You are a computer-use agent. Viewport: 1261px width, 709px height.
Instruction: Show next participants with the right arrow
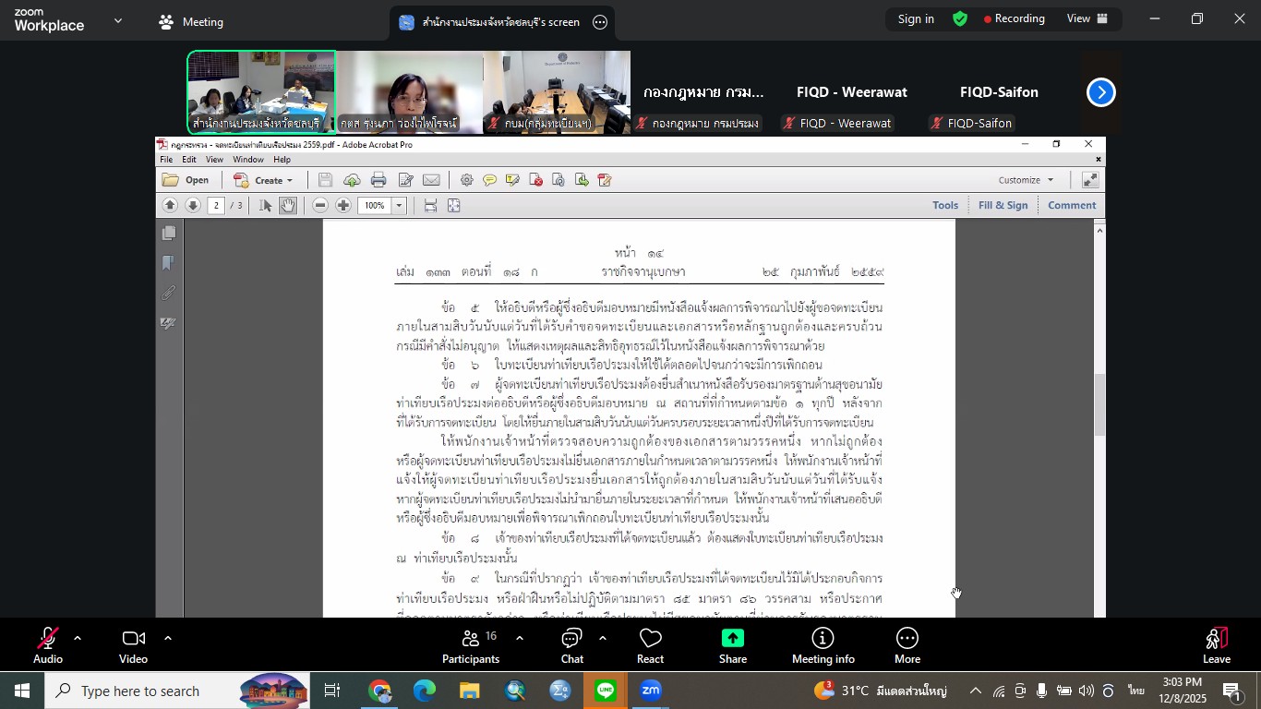click(x=1100, y=92)
